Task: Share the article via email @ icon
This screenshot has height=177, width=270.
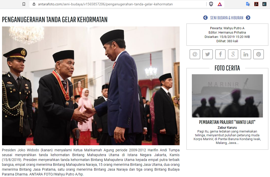Action: coord(195,54)
